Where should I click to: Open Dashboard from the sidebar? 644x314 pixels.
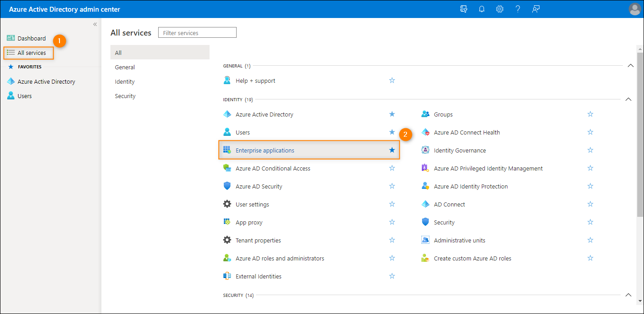pos(32,38)
